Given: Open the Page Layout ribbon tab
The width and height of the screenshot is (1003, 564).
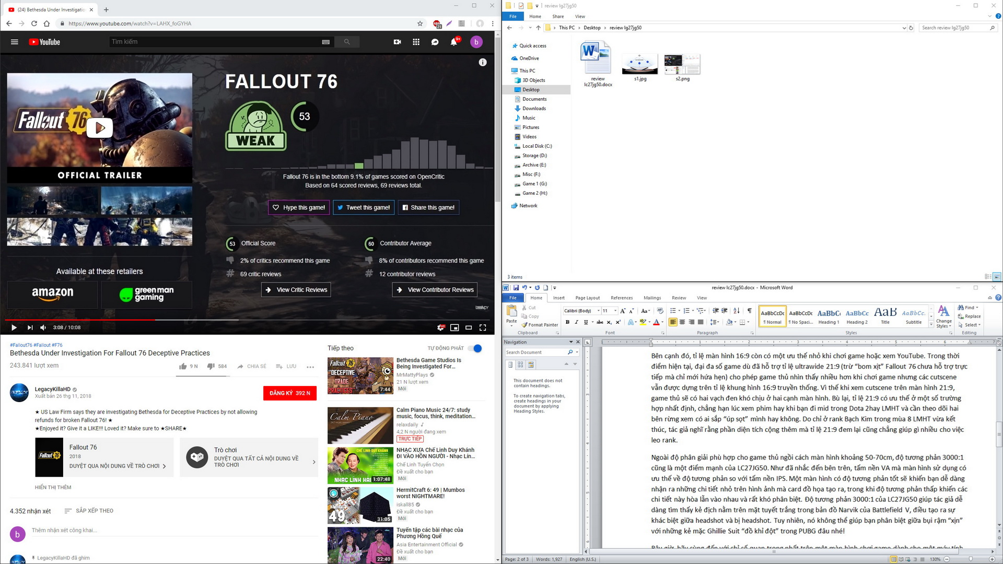Looking at the screenshot, I should 587,298.
